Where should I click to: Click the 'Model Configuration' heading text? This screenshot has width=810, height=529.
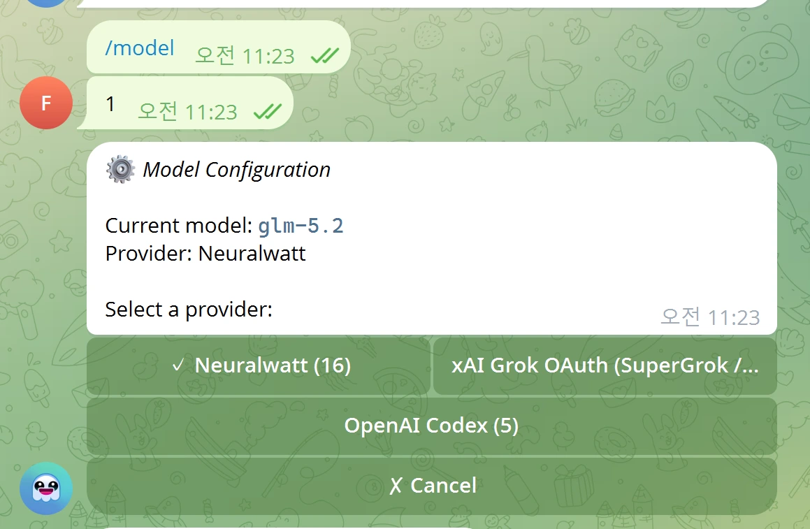(237, 170)
